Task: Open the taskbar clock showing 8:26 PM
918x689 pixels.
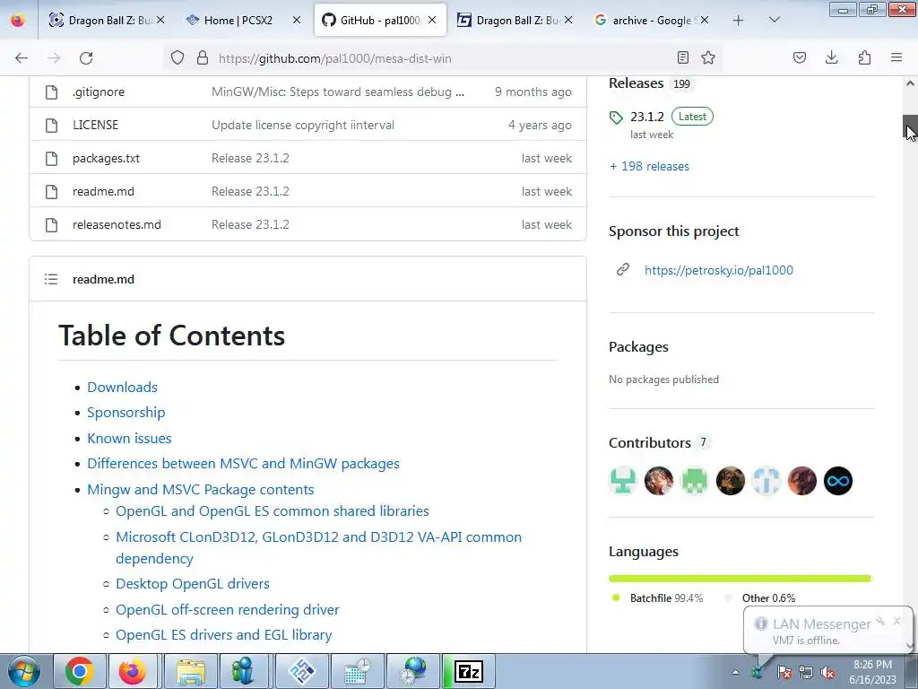Action: pos(872,672)
